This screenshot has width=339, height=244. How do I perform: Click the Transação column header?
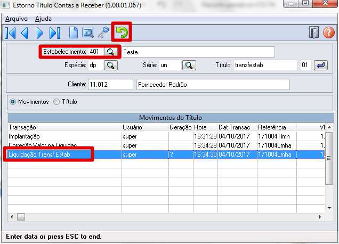click(x=64, y=127)
